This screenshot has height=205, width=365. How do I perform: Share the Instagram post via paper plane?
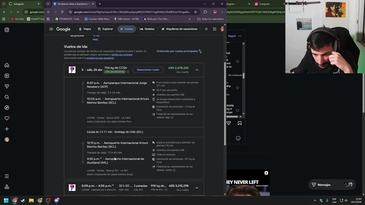click(x=229, y=123)
